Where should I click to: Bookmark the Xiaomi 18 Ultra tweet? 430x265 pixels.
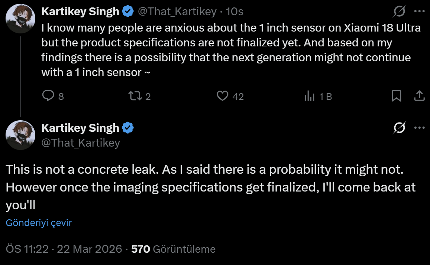click(x=397, y=96)
